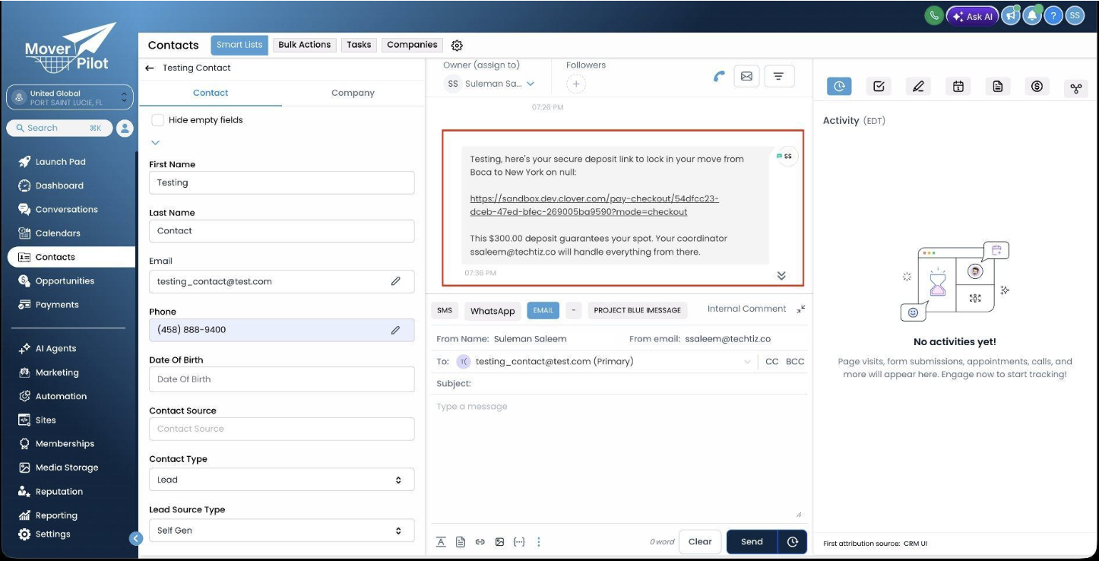The width and height of the screenshot is (1099, 561).
Task: Open the Contacts settings gear icon
Action: tap(457, 46)
